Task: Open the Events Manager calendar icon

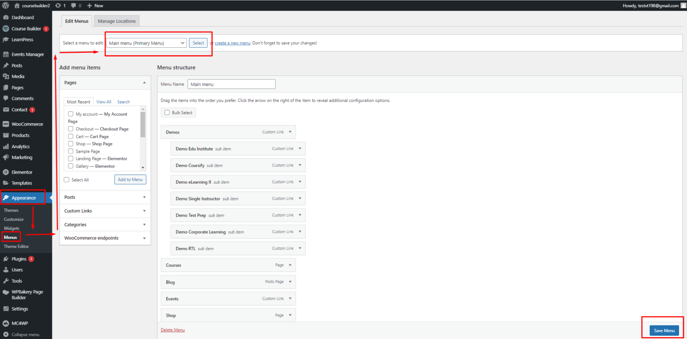Action: point(6,54)
